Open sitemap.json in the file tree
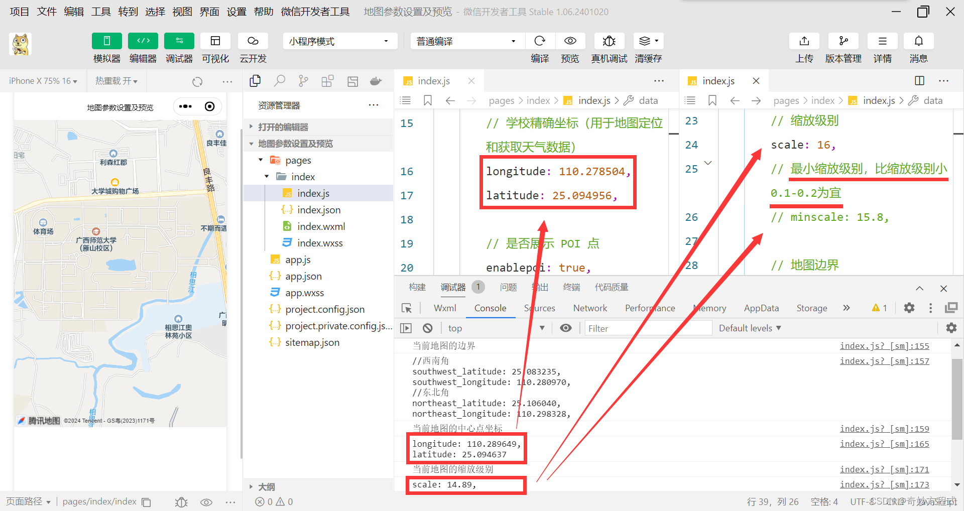Image resolution: width=964 pixels, height=511 pixels. (x=312, y=342)
